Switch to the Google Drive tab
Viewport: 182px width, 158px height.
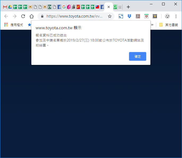10,7
